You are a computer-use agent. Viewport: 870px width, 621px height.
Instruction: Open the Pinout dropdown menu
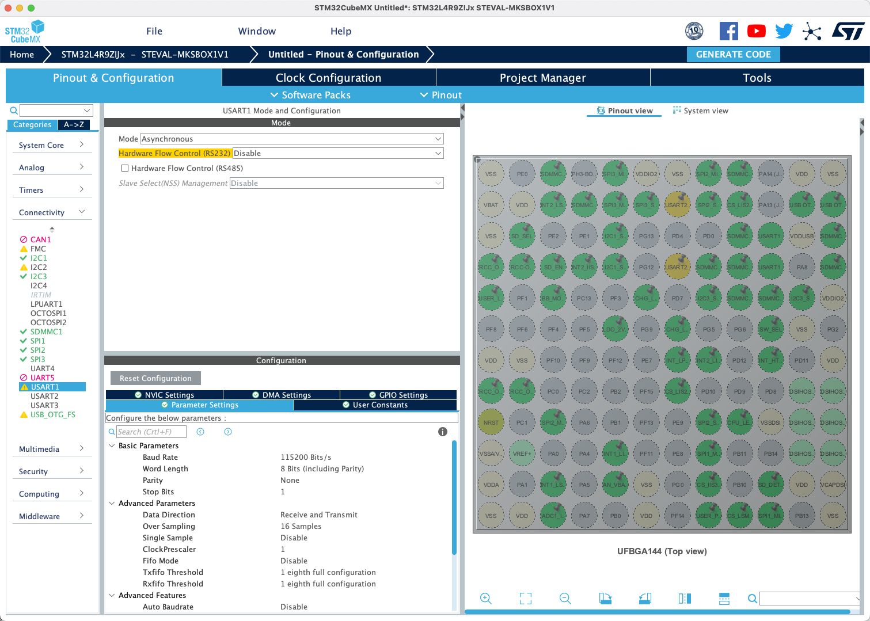(x=441, y=95)
